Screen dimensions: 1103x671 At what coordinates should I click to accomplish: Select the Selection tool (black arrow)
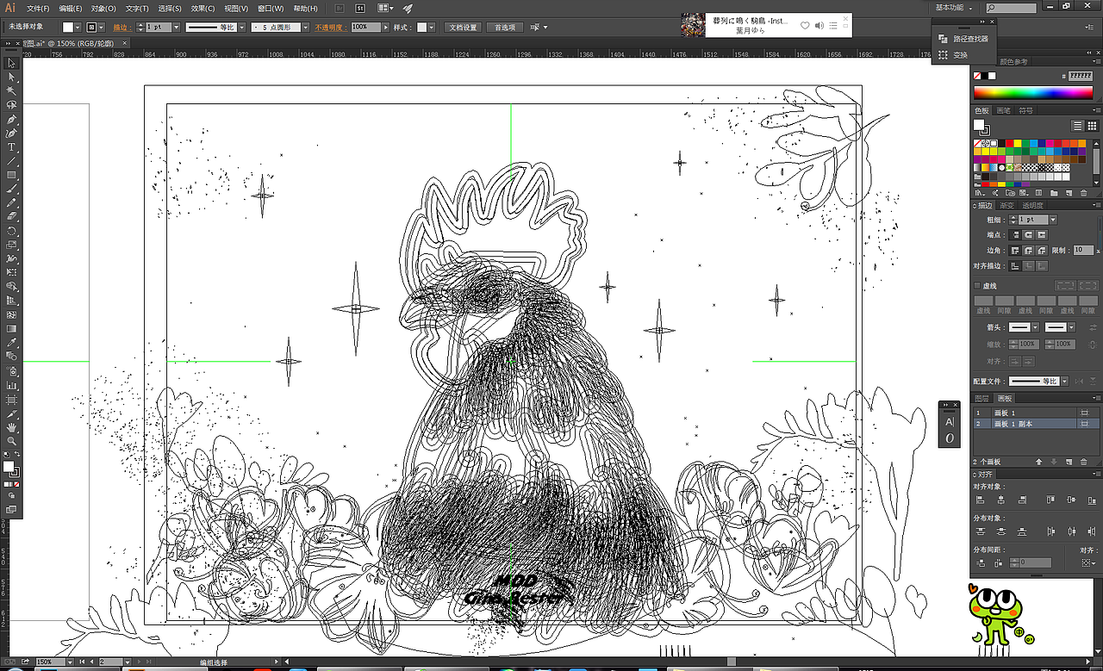(x=12, y=63)
